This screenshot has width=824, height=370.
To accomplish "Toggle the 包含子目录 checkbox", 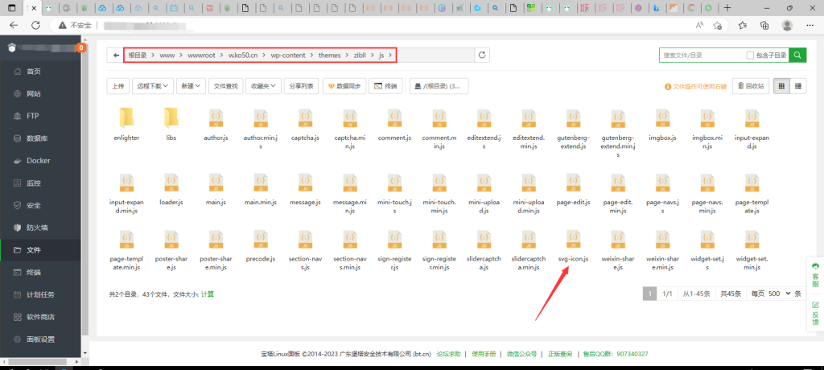I will [751, 55].
